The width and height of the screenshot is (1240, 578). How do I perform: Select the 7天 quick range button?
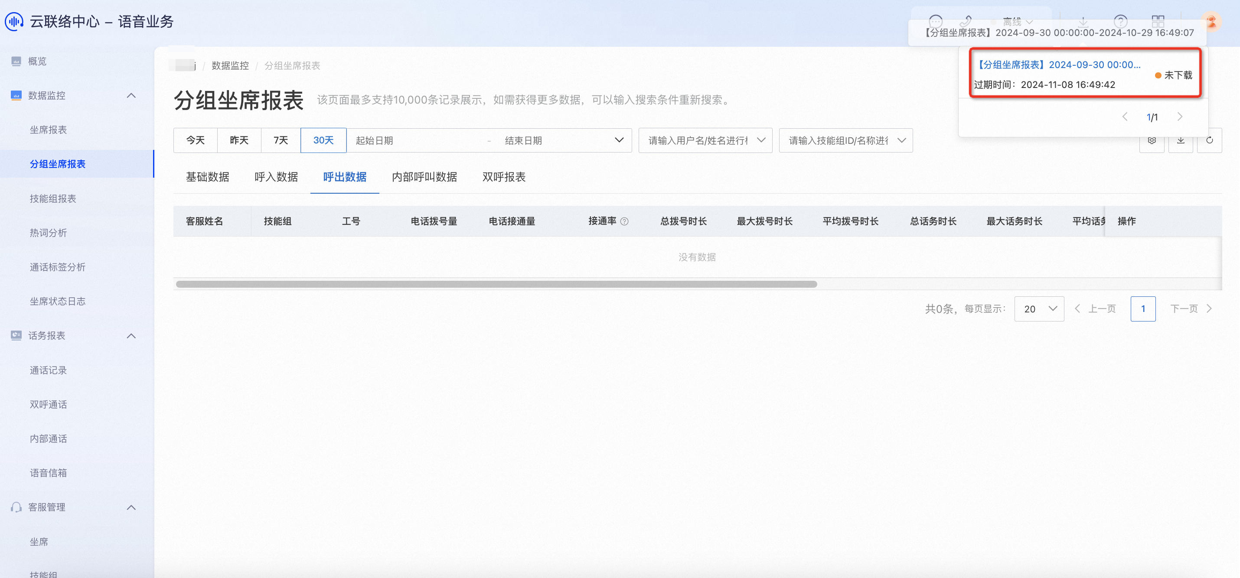click(281, 140)
